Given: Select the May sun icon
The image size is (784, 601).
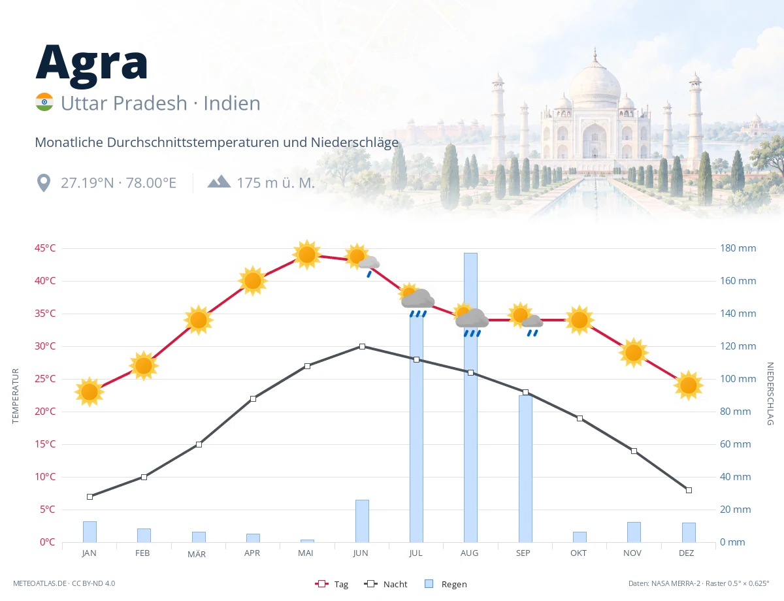Looking at the screenshot, I should 307,255.
